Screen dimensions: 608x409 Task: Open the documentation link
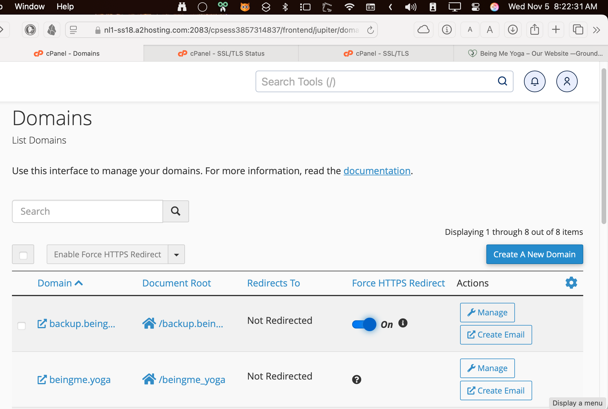click(377, 171)
